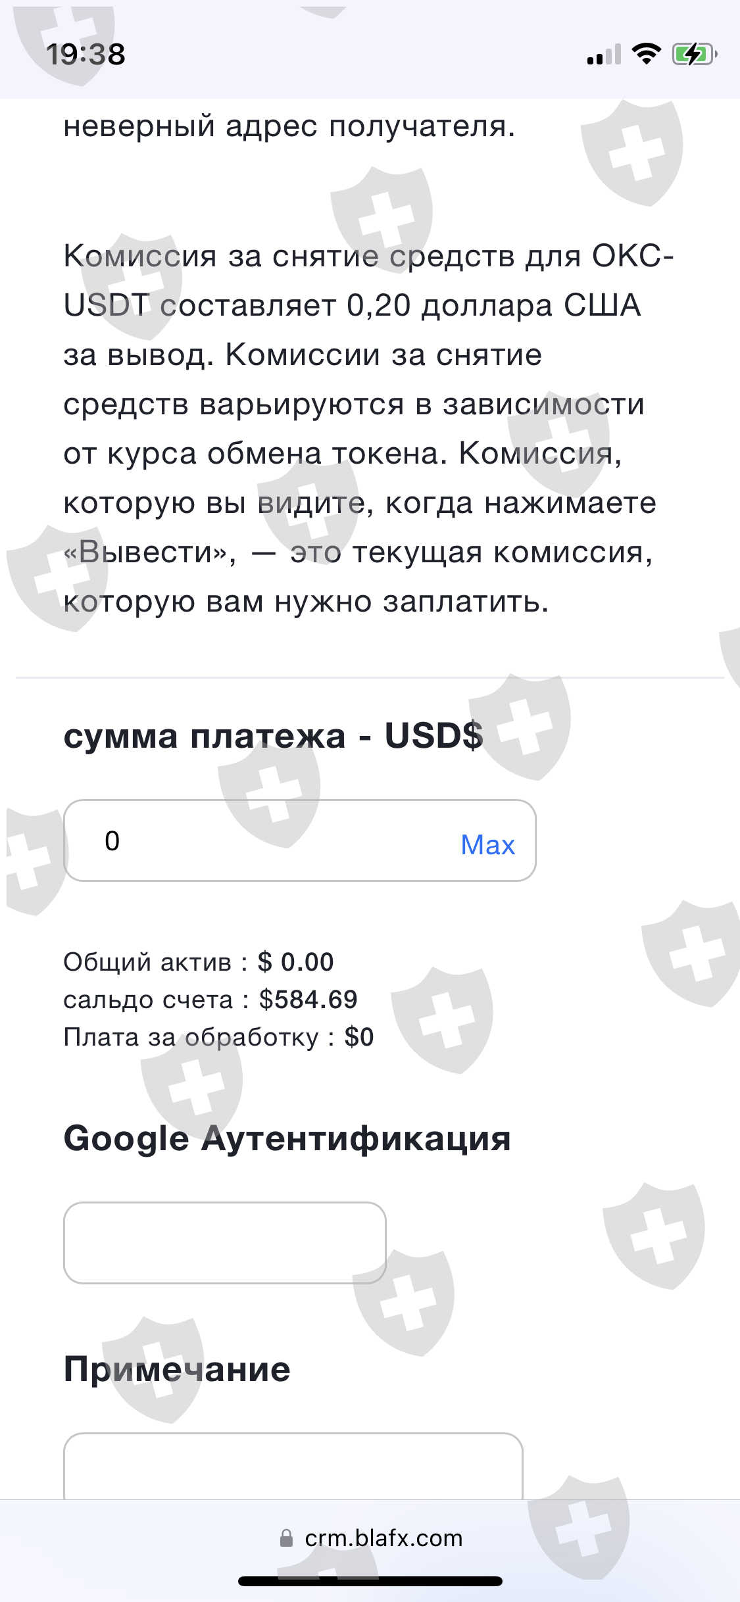Tap the padlock icon in address bar

pos(286,1538)
